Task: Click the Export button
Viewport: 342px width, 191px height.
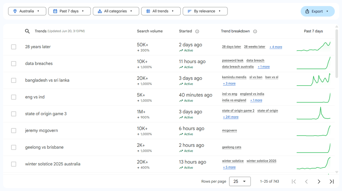Action: 317,11
